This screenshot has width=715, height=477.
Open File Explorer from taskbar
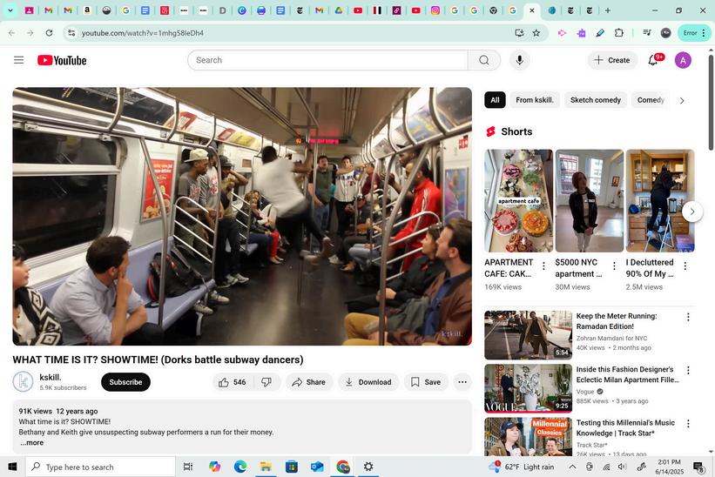click(266, 467)
